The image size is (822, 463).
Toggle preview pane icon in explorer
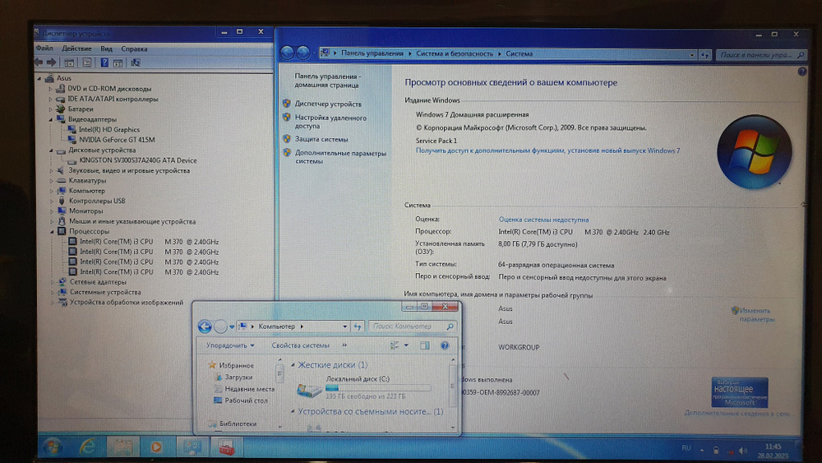point(425,345)
